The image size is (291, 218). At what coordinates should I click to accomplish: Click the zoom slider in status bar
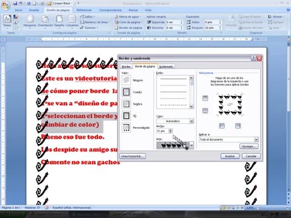coord(273,208)
